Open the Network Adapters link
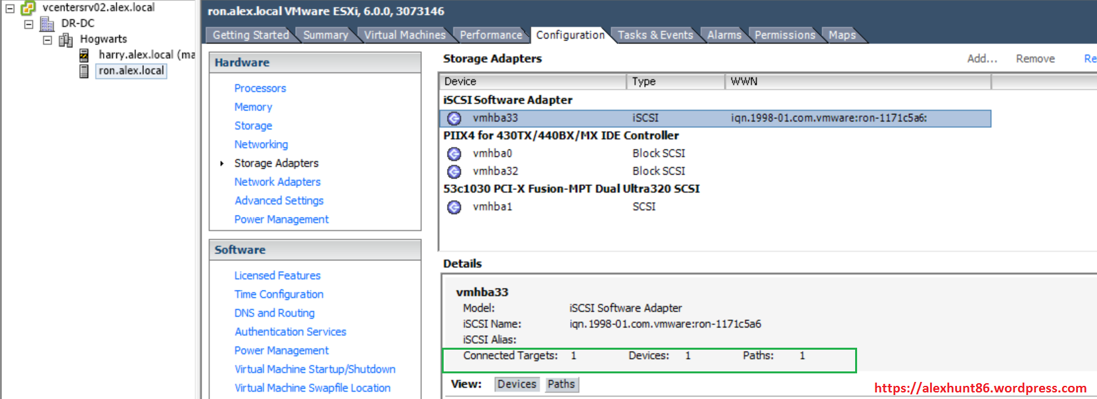The width and height of the screenshot is (1097, 399). click(277, 182)
